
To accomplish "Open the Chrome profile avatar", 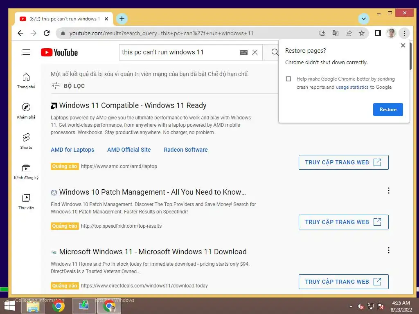I will click(x=391, y=33).
